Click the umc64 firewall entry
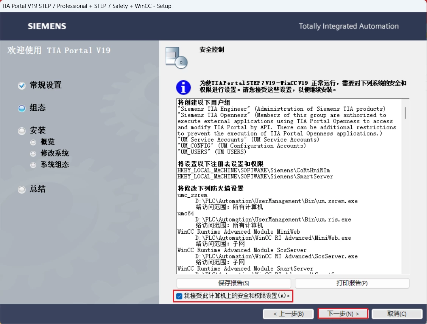427x324 pixels. (185, 214)
